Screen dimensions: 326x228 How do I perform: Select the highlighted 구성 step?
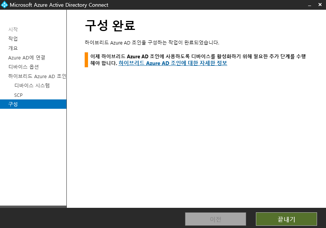tap(33, 104)
